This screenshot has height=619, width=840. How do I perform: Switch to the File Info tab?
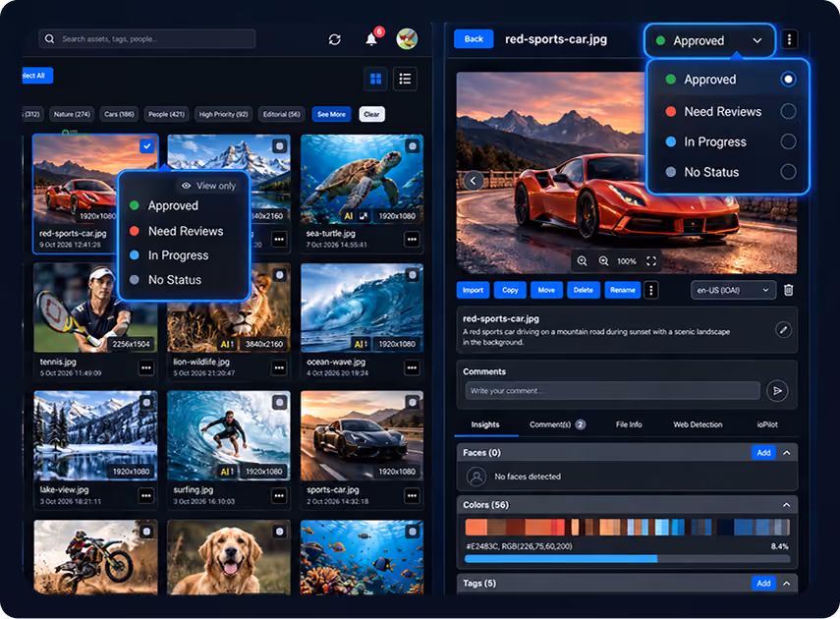[629, 424]
